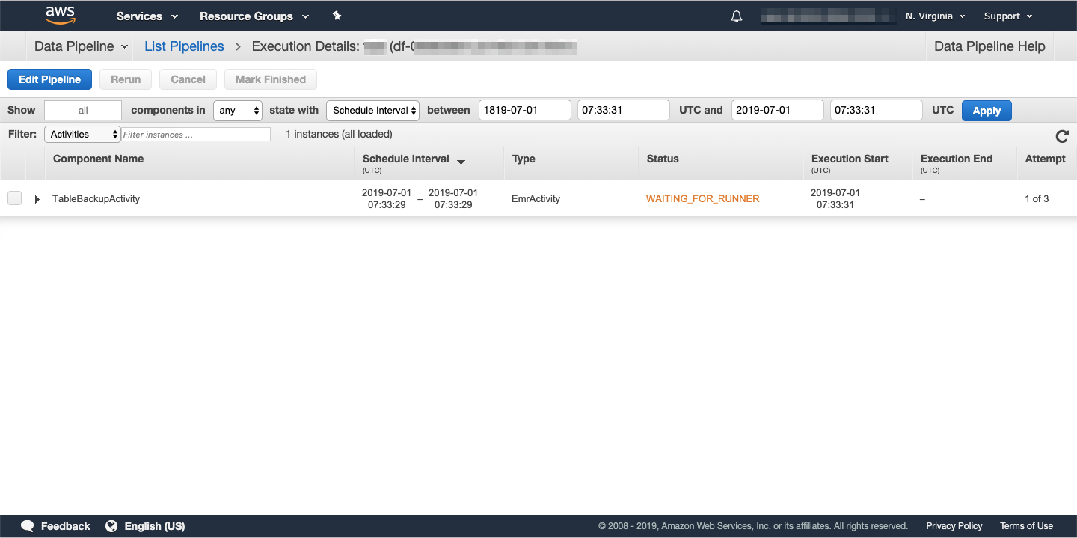The width and height of the screenshot is (1077, 538).
Task: Click the Edit Pipeline button
Action: (x=49, y=79)
